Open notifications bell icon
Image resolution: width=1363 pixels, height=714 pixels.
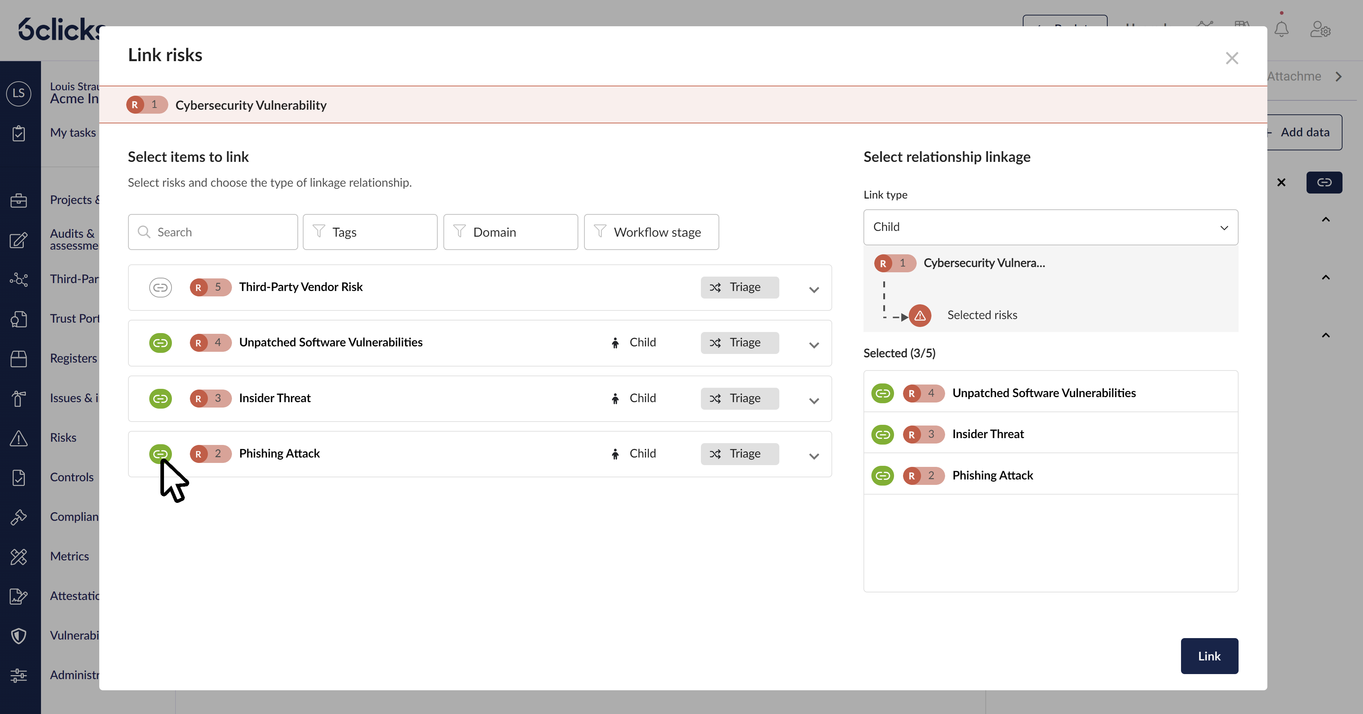click(1281, 29)
